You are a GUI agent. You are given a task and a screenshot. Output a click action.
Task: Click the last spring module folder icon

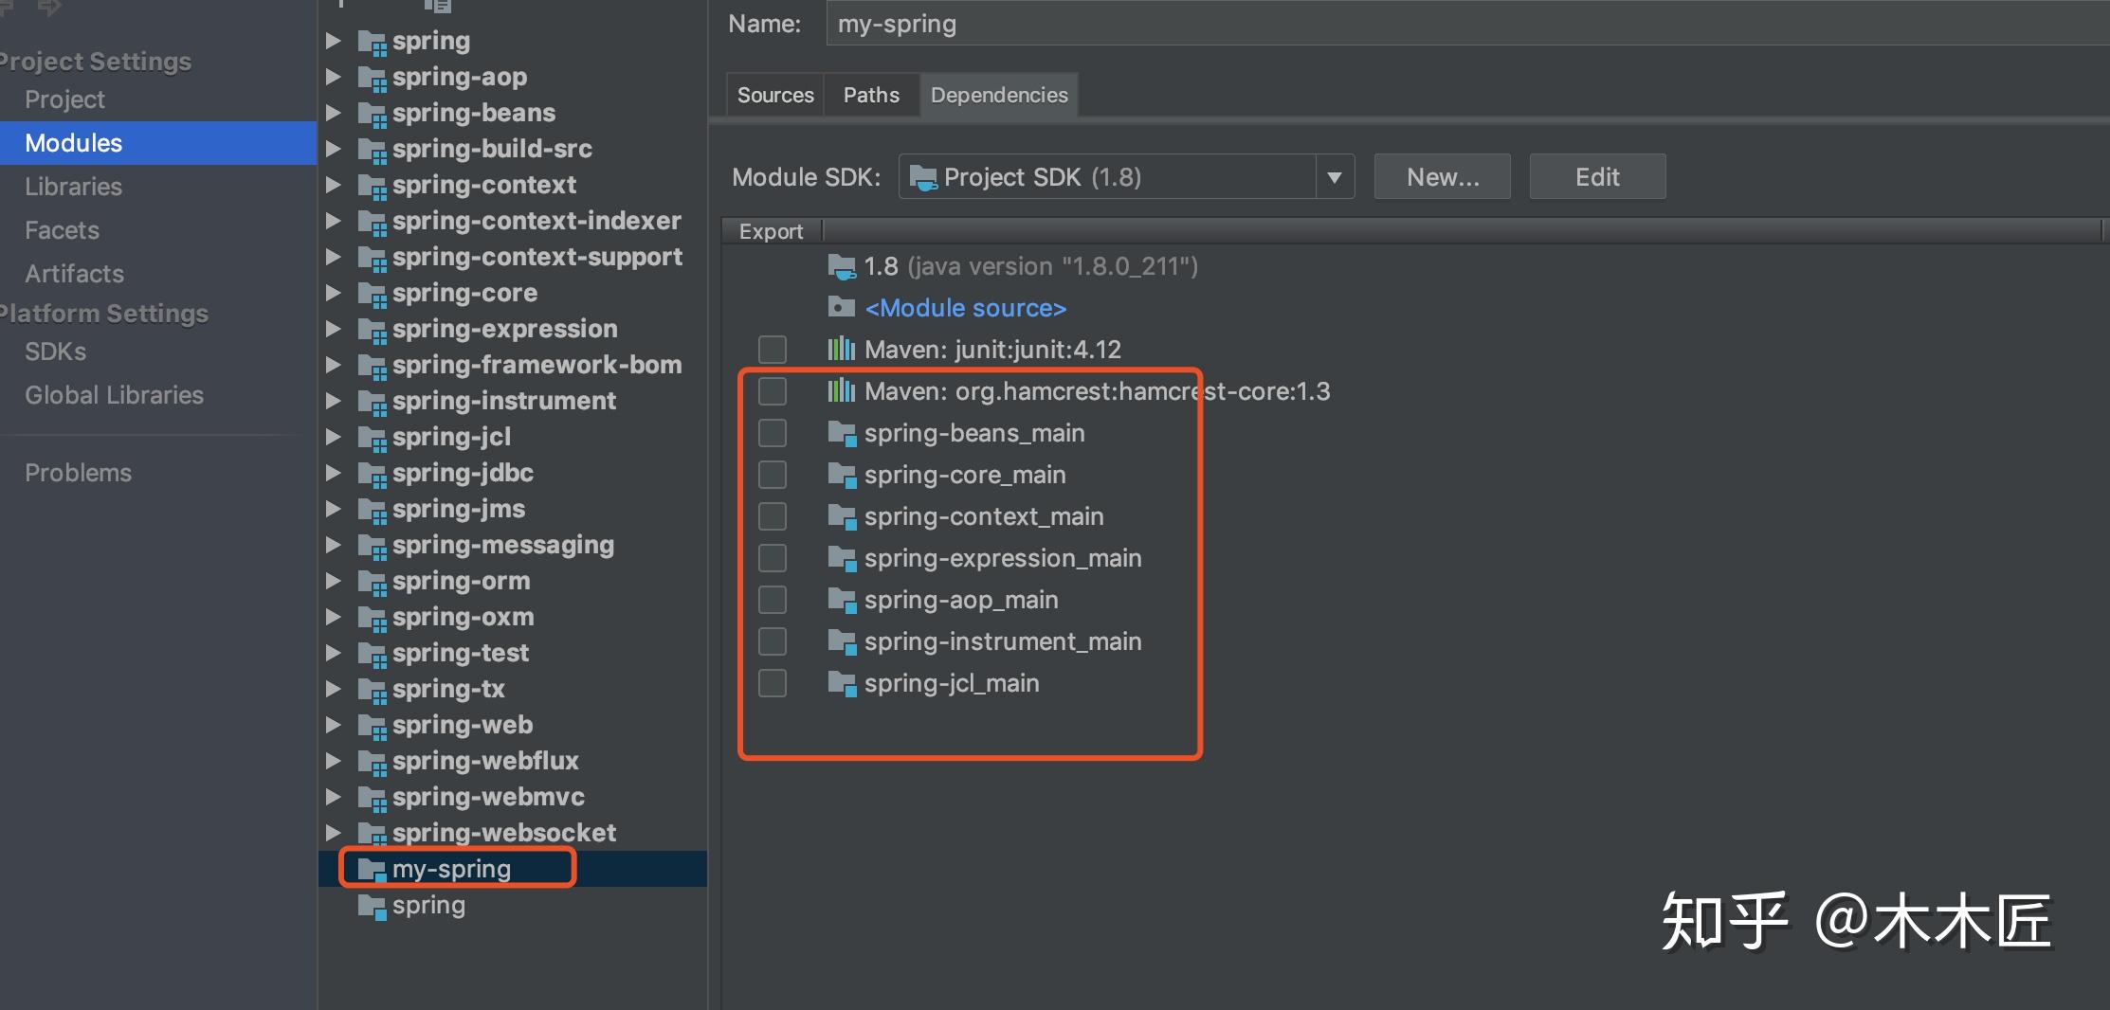(x=373, y=907)
